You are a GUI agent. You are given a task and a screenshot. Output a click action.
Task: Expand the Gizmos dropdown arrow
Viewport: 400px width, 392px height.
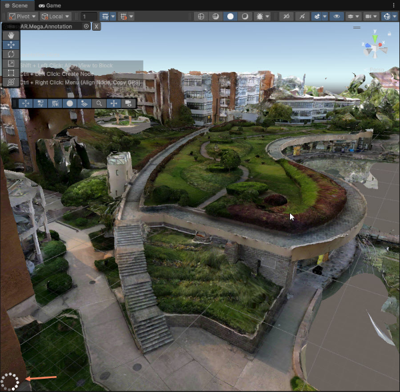(x=395, y=16)
